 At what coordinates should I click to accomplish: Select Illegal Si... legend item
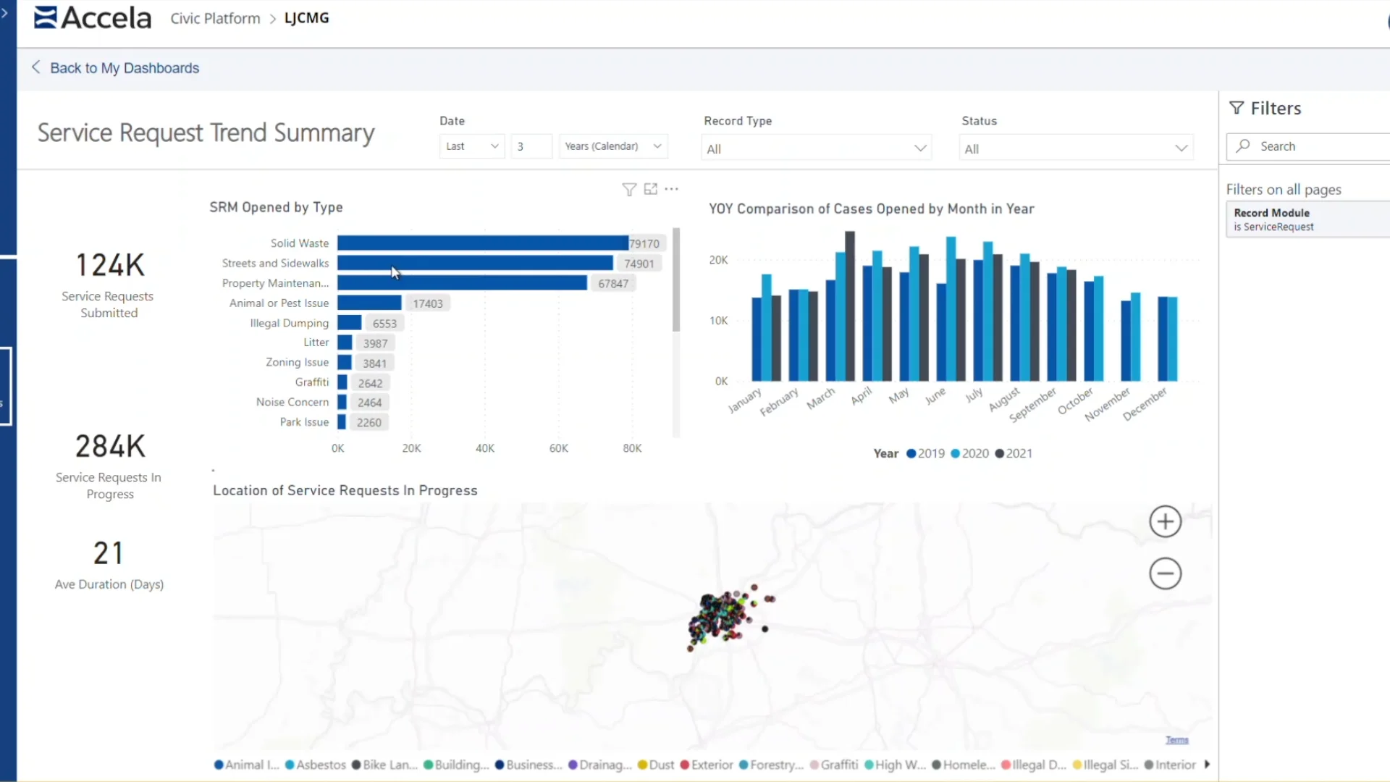coord(1105,765)
